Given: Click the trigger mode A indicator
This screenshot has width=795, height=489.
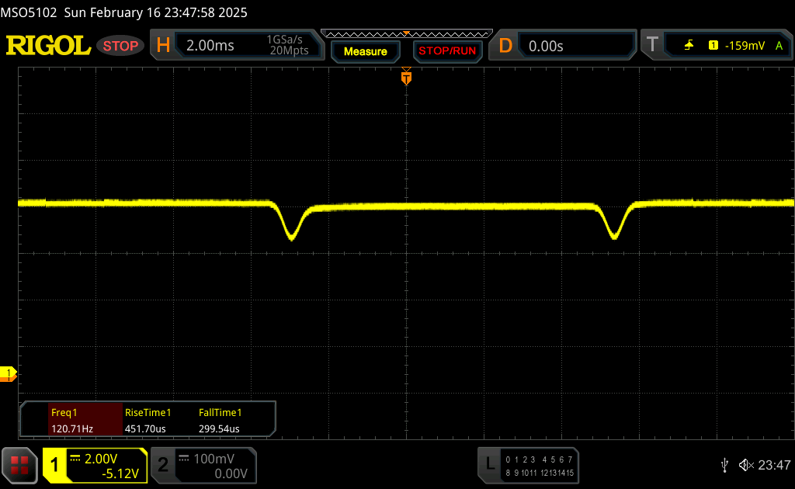Looking at the screenshot, I should (779, 46).
